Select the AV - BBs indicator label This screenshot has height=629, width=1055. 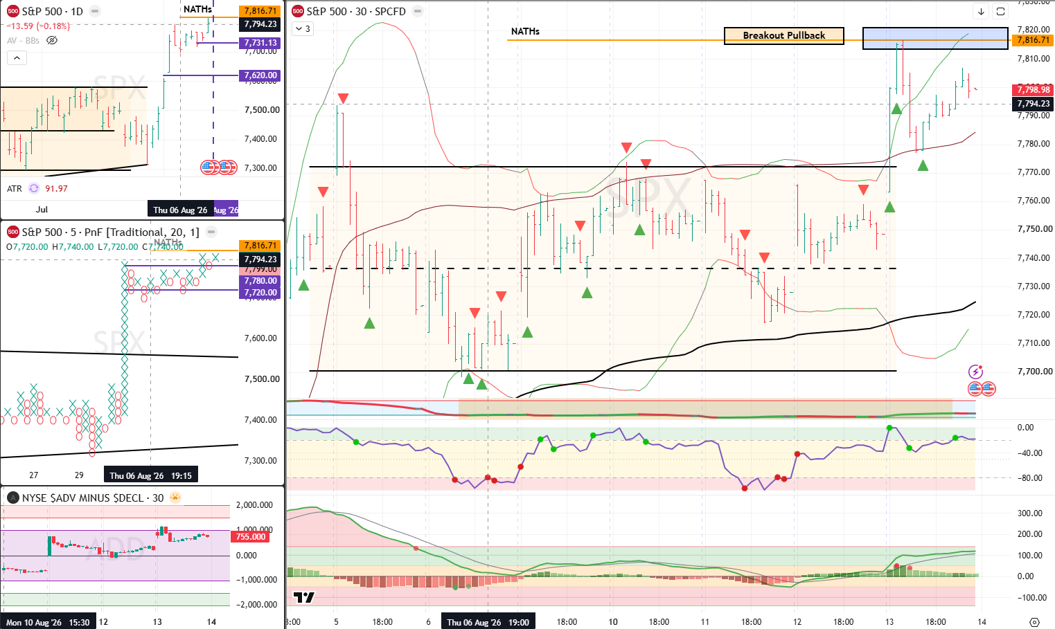point(23,40)
